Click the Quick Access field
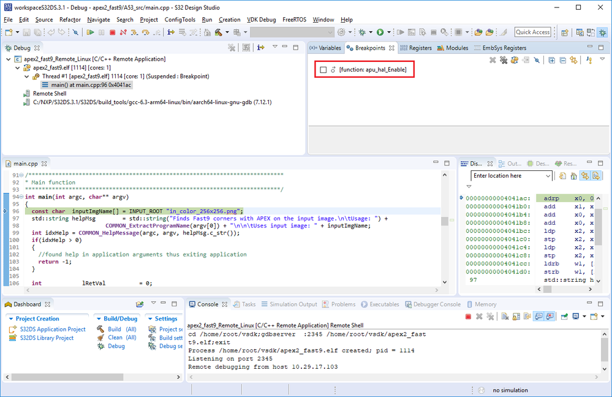The image size is (612, 397). (533, 32)
